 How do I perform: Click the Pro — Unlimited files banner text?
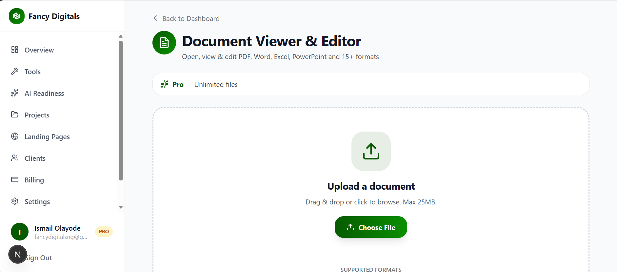(x=205, y=84)
